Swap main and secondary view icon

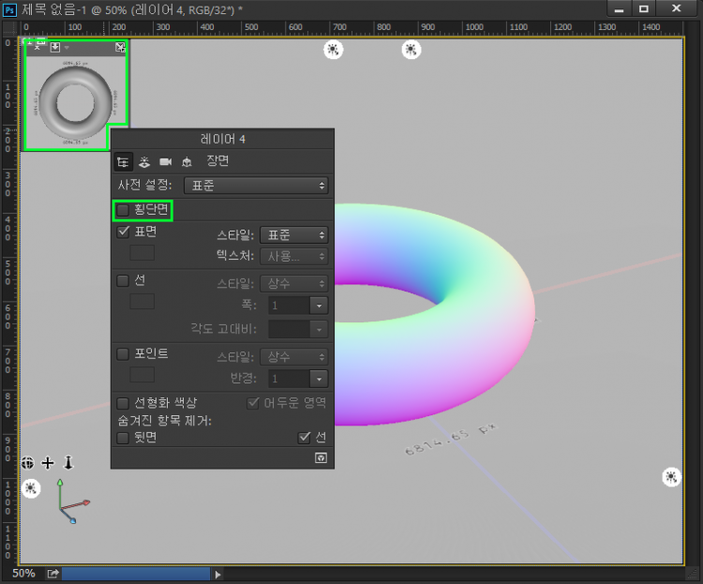pyautogui.click(x=120, y=47)
